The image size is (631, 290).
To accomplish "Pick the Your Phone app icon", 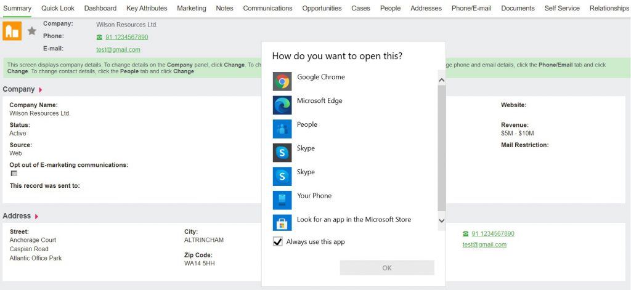I will [x=282, y=200].
